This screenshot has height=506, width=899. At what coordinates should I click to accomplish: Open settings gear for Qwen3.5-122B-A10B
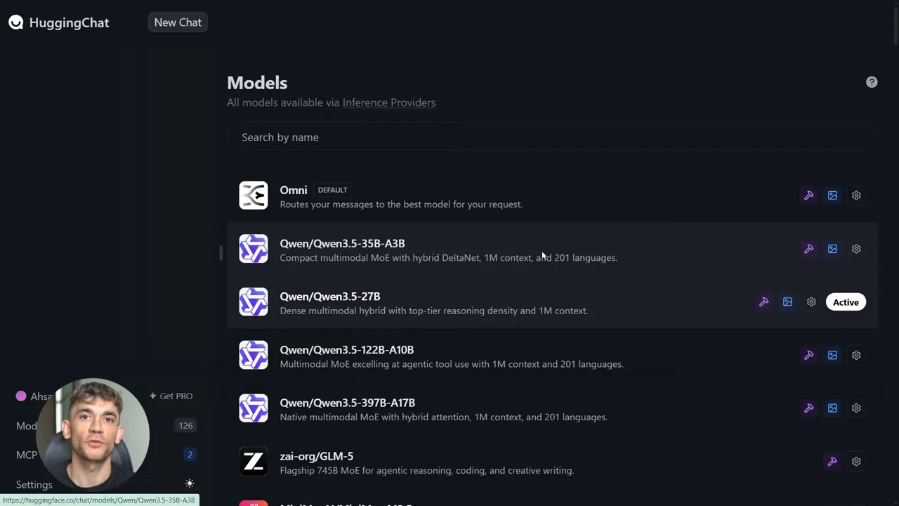pos(856,355)
